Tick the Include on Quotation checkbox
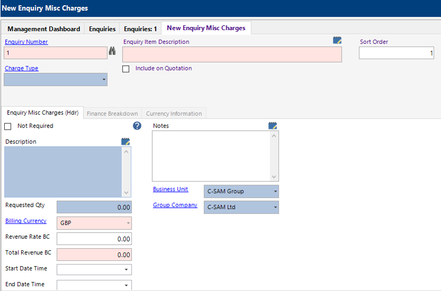 (126, 69)
